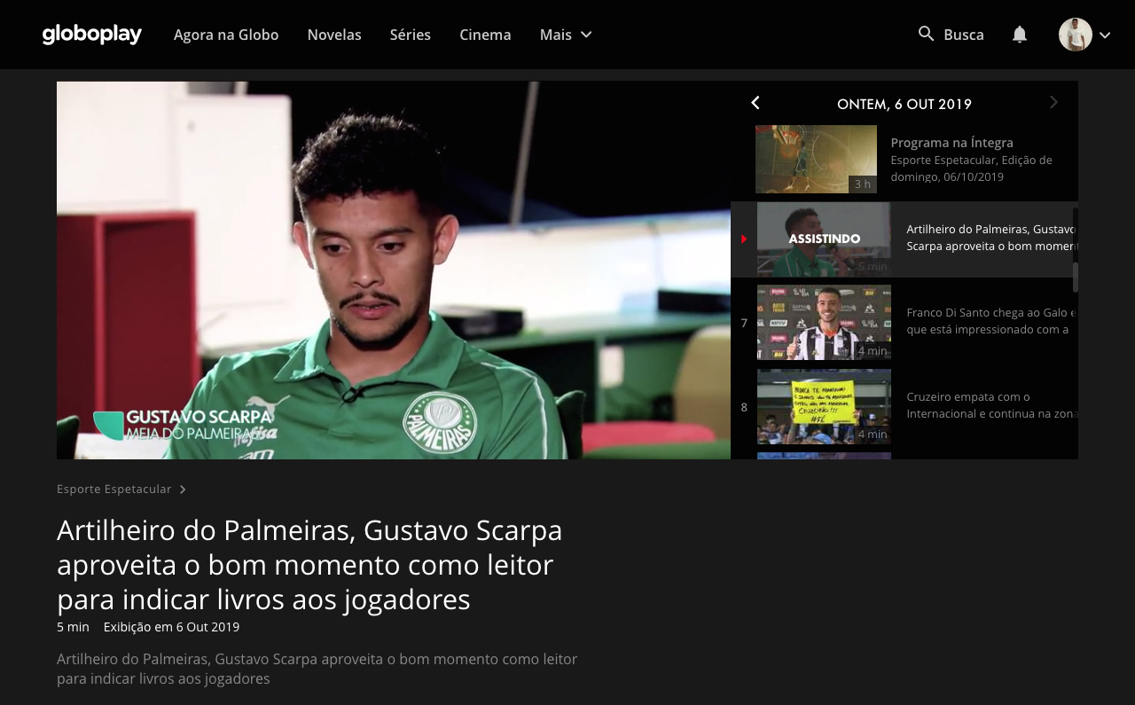Click the Esporte Espetacular edition description text
Screen dimensions: 1135x705
[971, 168]
